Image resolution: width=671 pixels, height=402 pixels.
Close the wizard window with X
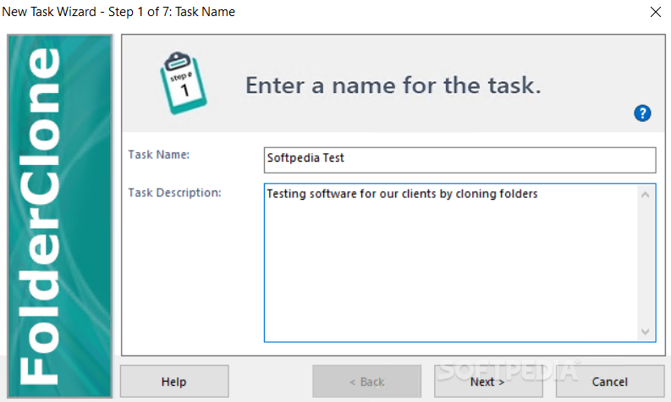pos(655,12)
